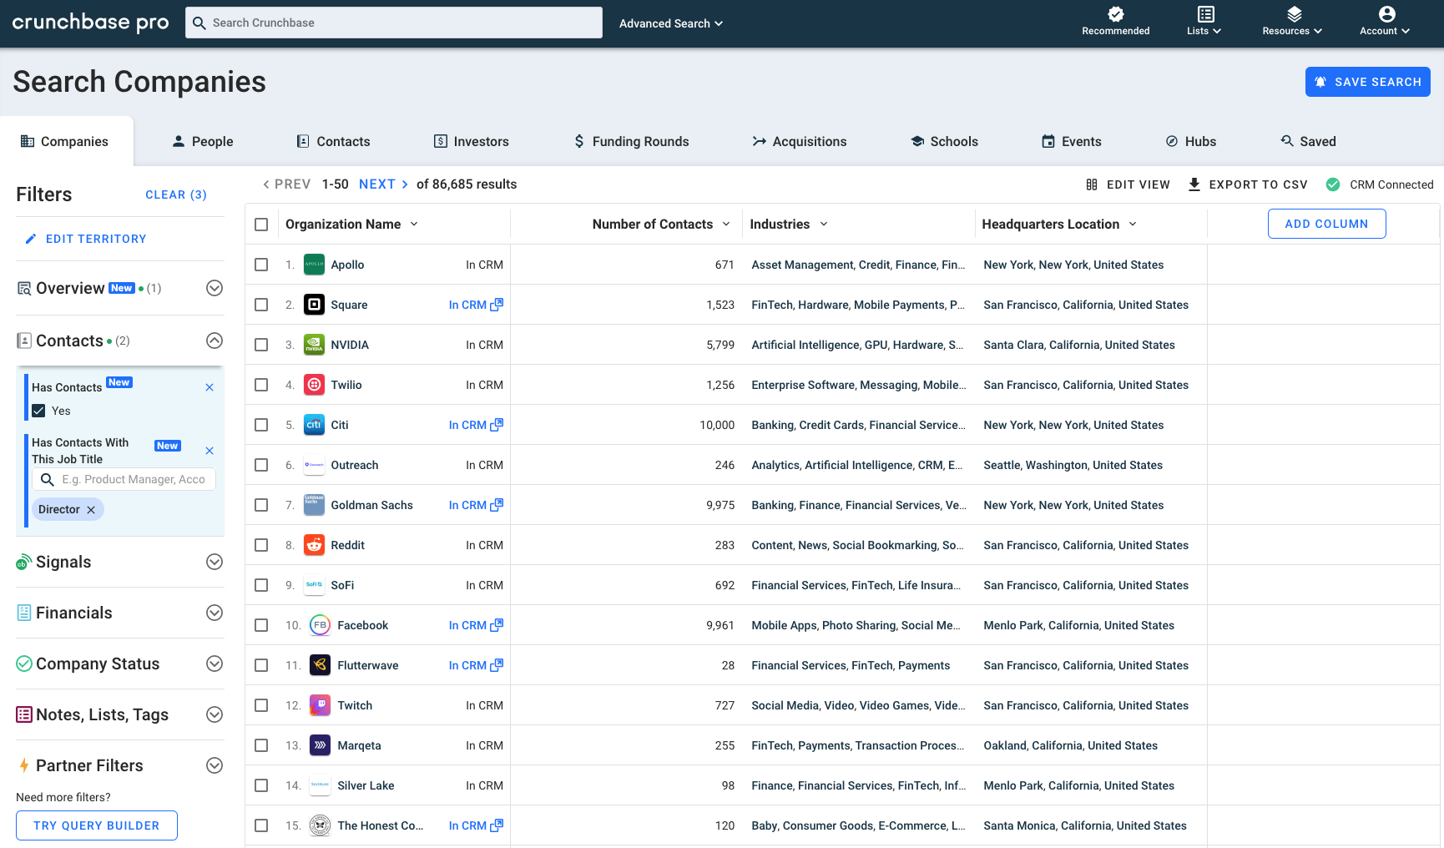Remove the Director chip
The height and width of the screenshot is (848, 1444).
click(91, 510)
